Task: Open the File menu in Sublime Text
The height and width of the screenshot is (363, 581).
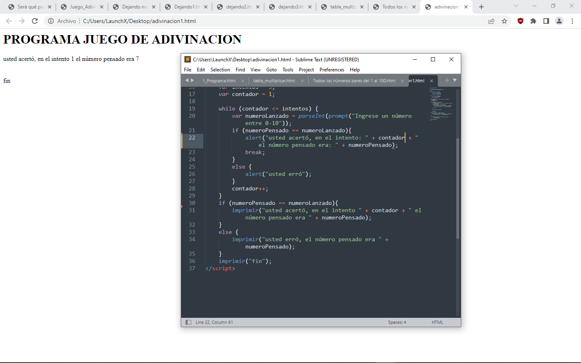Action: 188,70
